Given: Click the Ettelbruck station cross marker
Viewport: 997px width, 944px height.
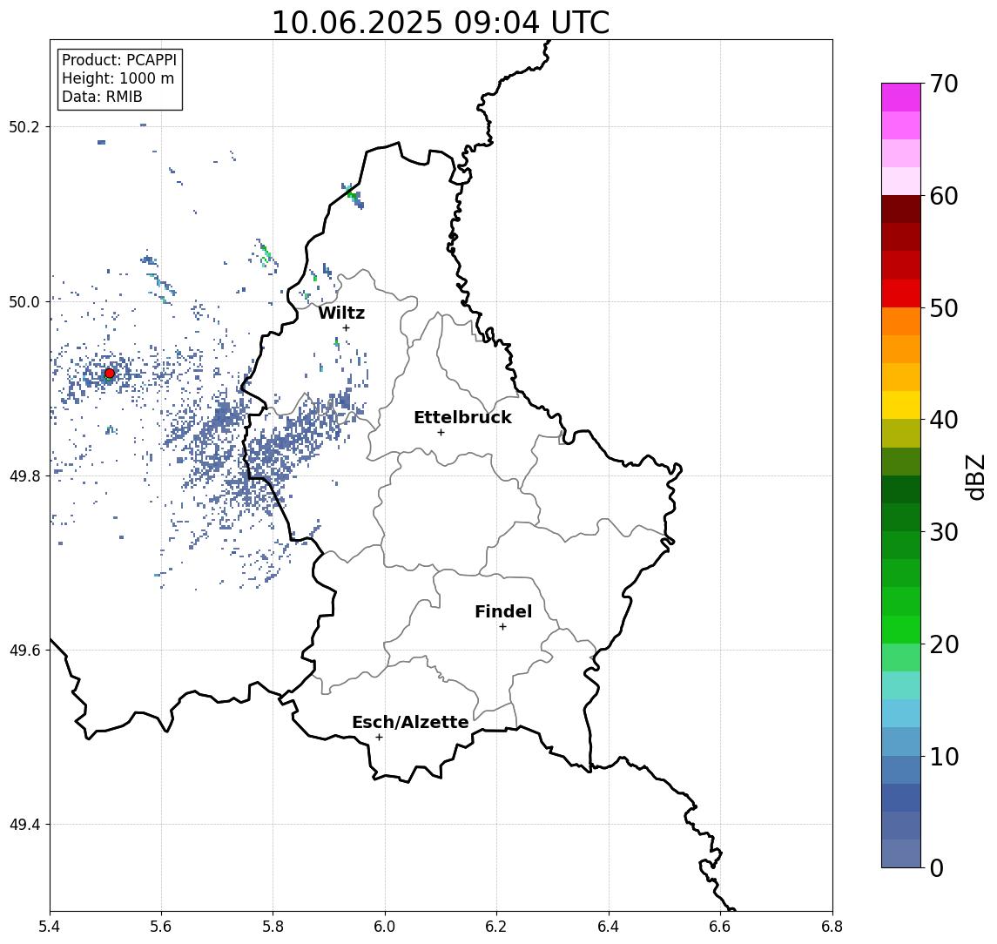Looking at the screenshot, I should 441,433.
